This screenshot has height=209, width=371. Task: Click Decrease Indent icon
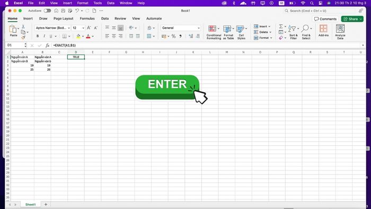click(131, 36)
